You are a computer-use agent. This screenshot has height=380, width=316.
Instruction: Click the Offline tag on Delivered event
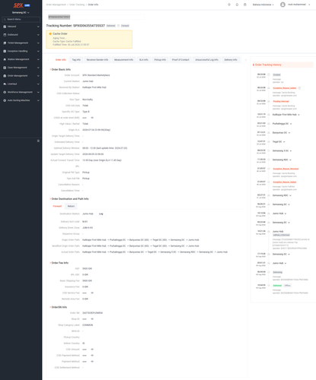point(287,286)
